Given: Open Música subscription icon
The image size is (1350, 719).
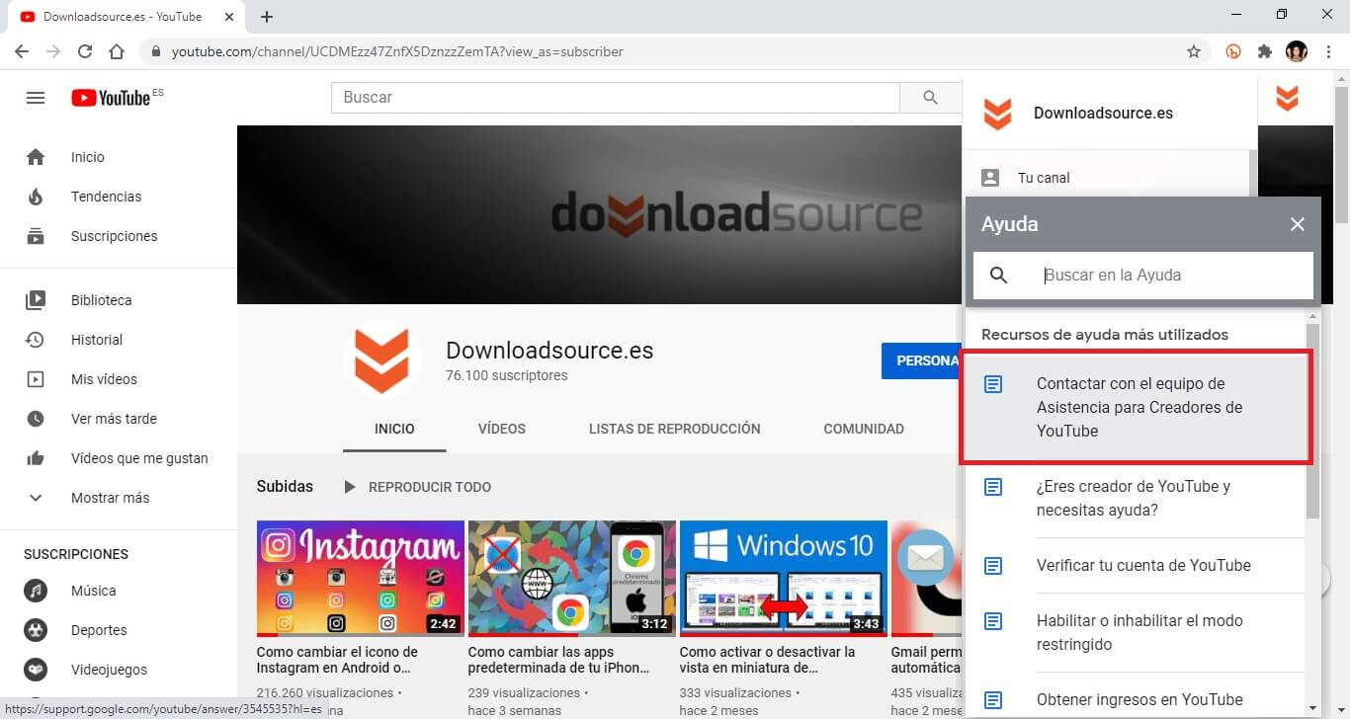Looking at the screenshot, I should [x=36, y=591].
